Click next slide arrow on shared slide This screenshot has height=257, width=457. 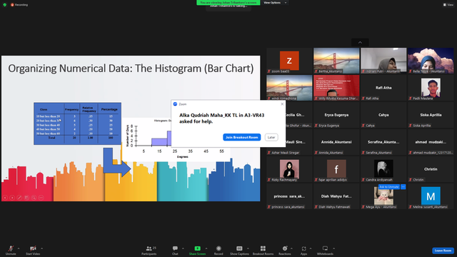[x=12, y=198]
